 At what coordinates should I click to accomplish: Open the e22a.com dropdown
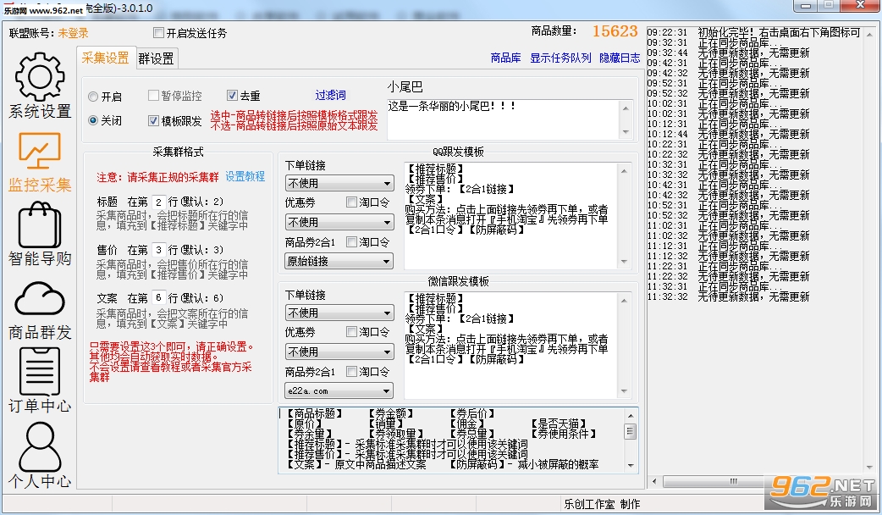point(339,390)
